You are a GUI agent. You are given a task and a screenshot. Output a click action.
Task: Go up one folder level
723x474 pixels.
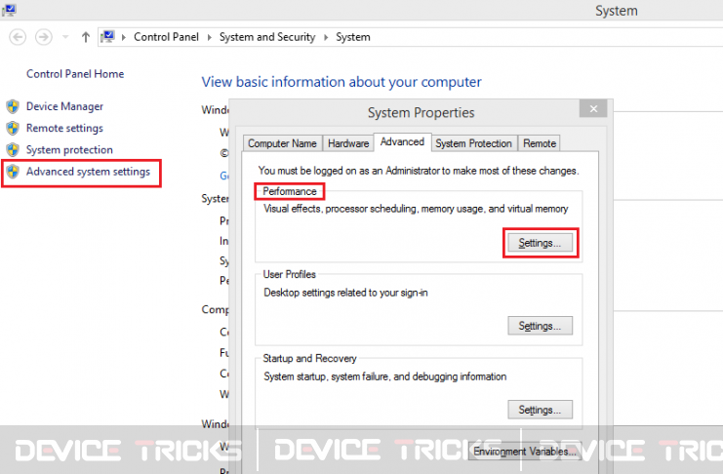click(x=85, y=37)
